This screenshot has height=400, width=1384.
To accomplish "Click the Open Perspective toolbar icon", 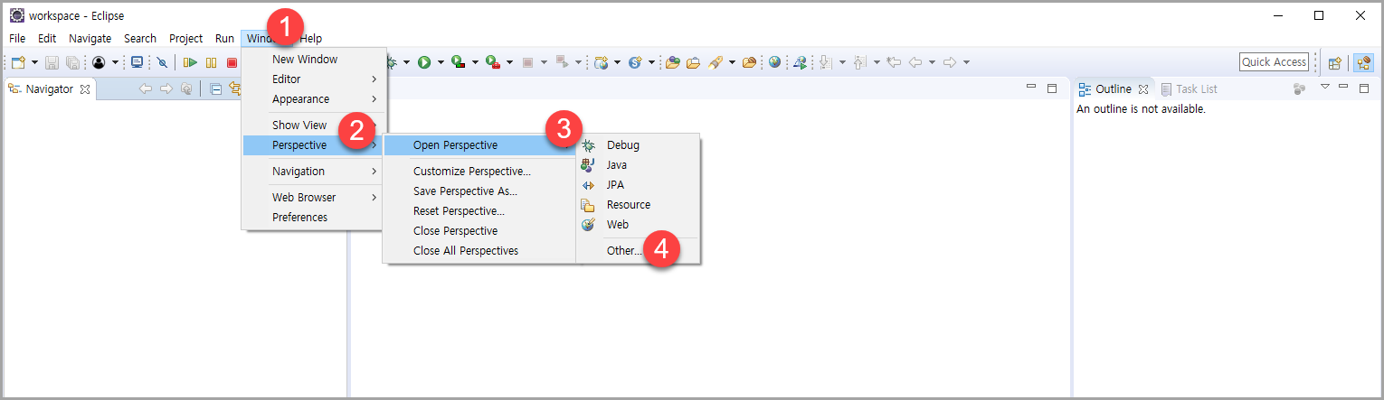I will tap(1334, 62).
